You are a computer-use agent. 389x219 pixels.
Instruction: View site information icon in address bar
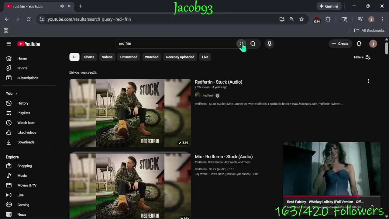pos(42,19)
